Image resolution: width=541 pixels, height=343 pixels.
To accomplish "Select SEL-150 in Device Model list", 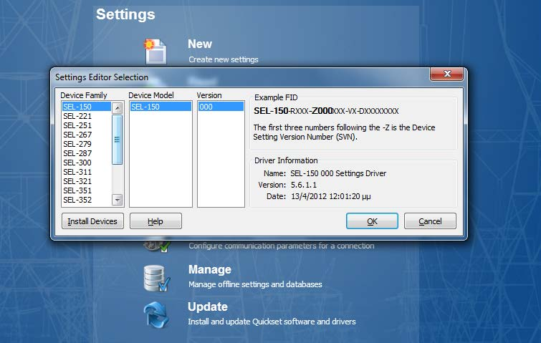I will click(161, 107).
